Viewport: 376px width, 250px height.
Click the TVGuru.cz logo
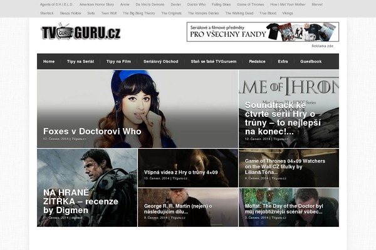[81, 32]
